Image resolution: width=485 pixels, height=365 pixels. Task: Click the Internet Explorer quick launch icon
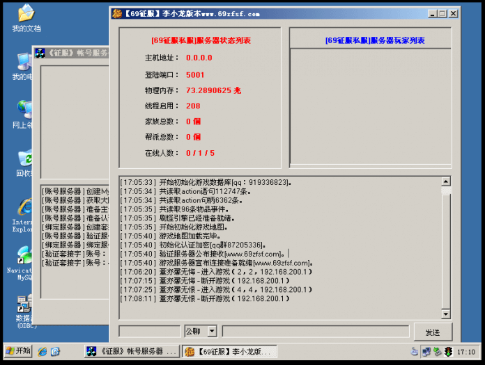(43, 352)
